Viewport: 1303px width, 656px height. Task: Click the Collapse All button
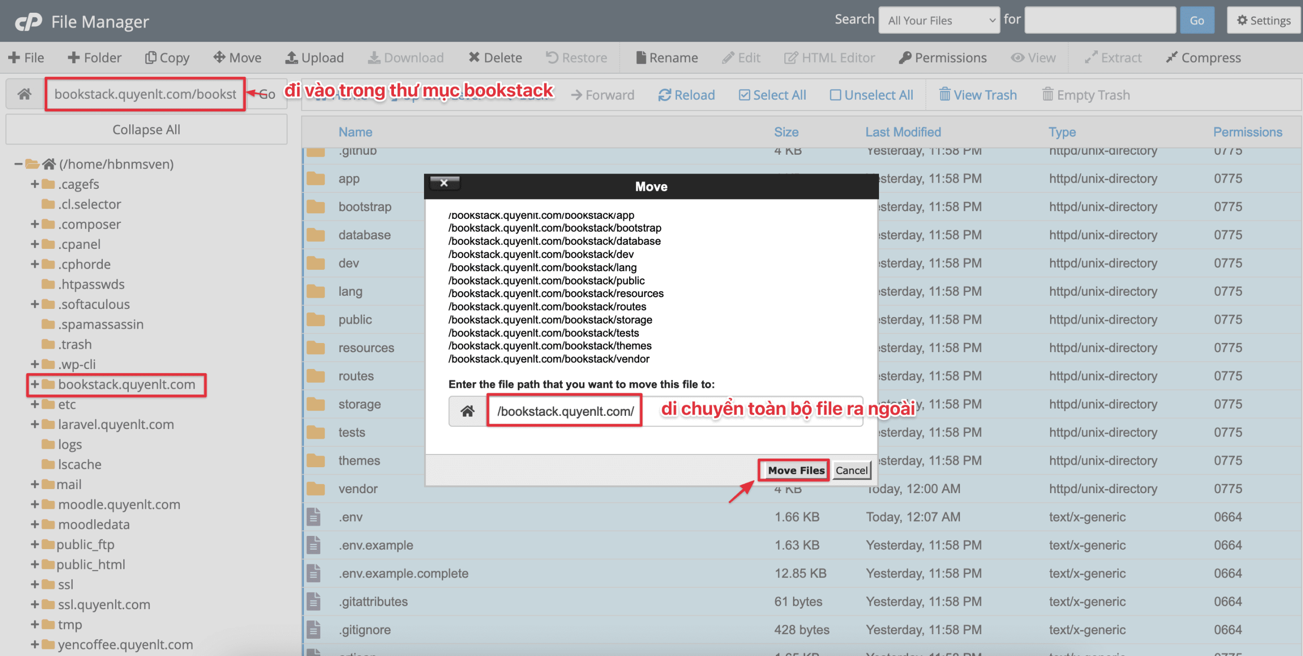coord(146,130)
